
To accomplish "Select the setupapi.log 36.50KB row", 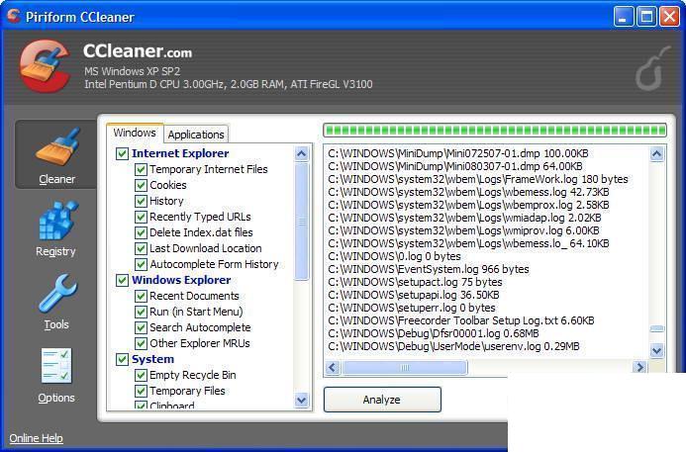I will point(414,295).
